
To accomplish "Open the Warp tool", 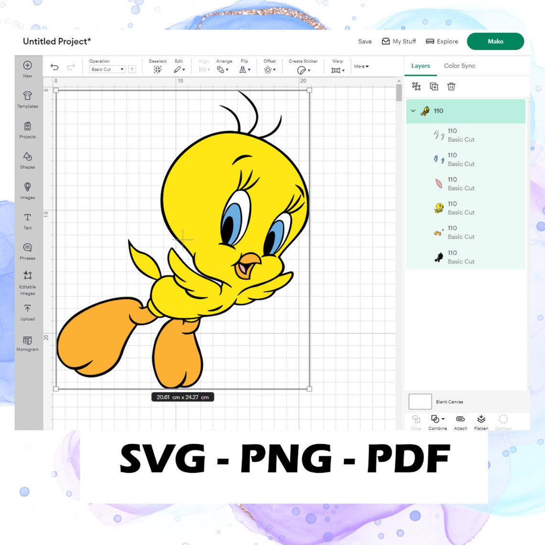I will pyautogui.click(x=337, y=69).
